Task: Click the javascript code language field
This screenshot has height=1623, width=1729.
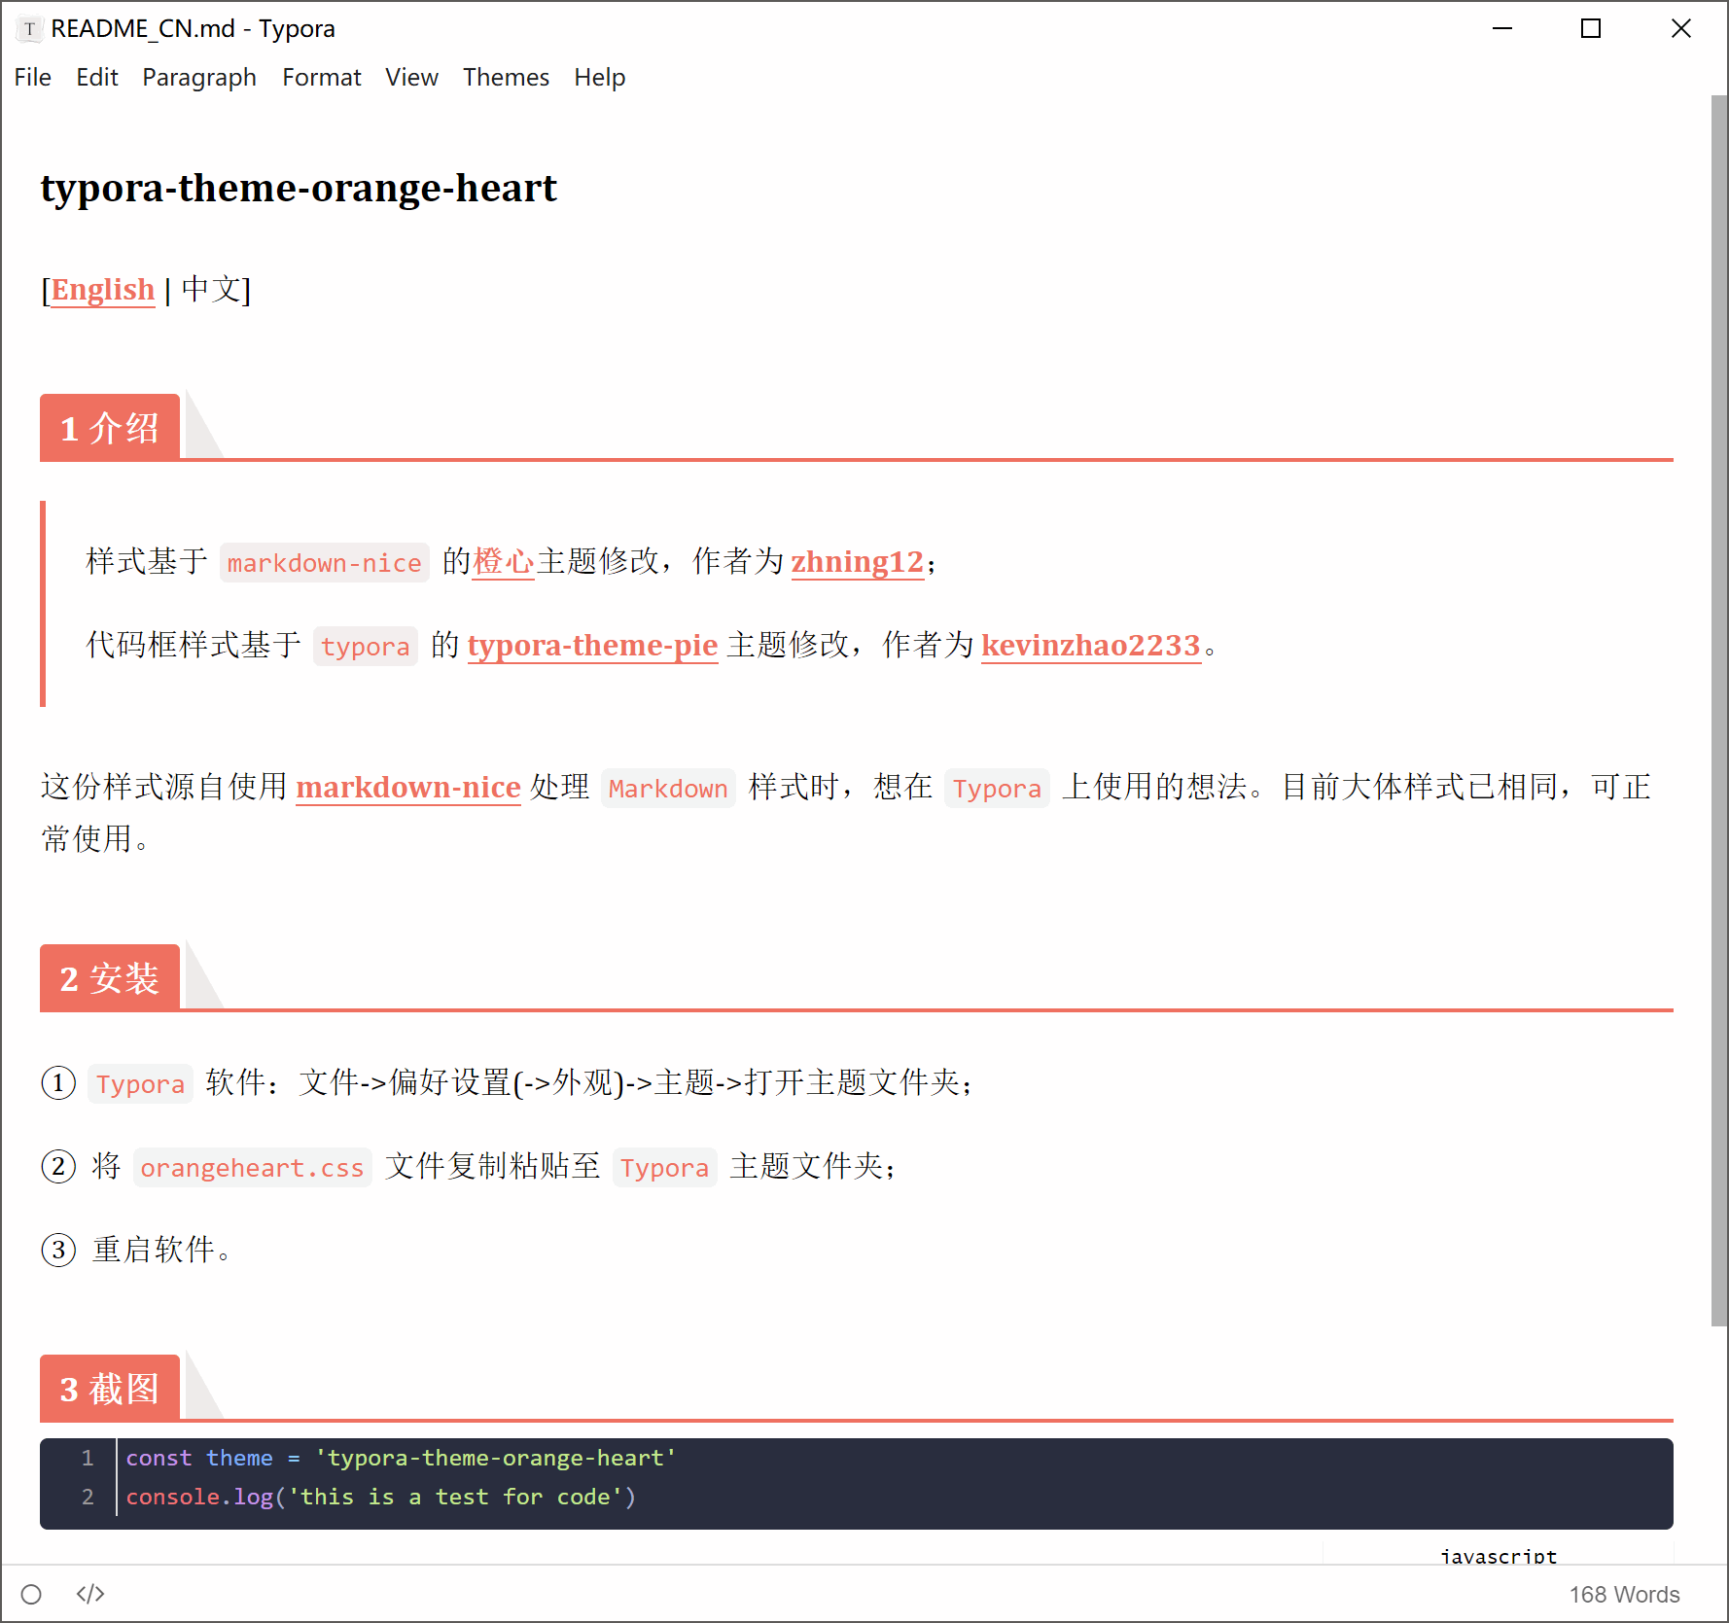Action: click(1498, 1556)
